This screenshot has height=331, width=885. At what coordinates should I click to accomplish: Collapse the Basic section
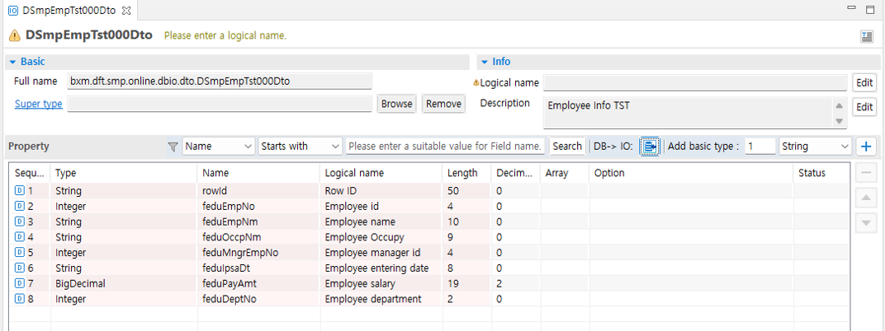pyautogui.click(x=13, y=62)
